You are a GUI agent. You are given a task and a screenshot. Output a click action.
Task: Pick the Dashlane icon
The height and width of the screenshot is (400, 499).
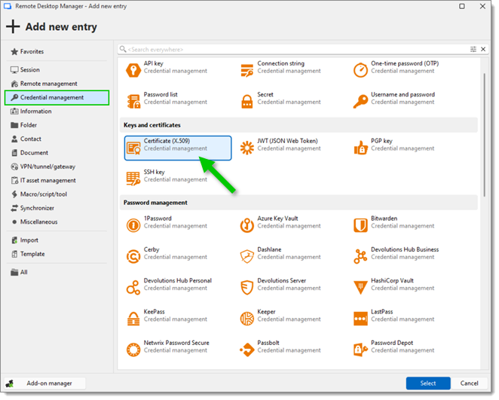[246, 257]
